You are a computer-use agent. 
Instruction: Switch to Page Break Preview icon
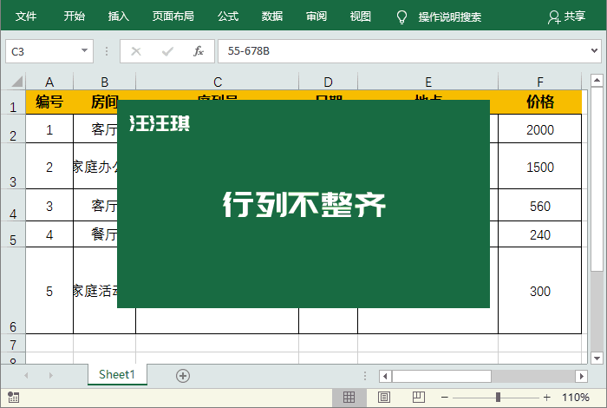click(419, 398)
